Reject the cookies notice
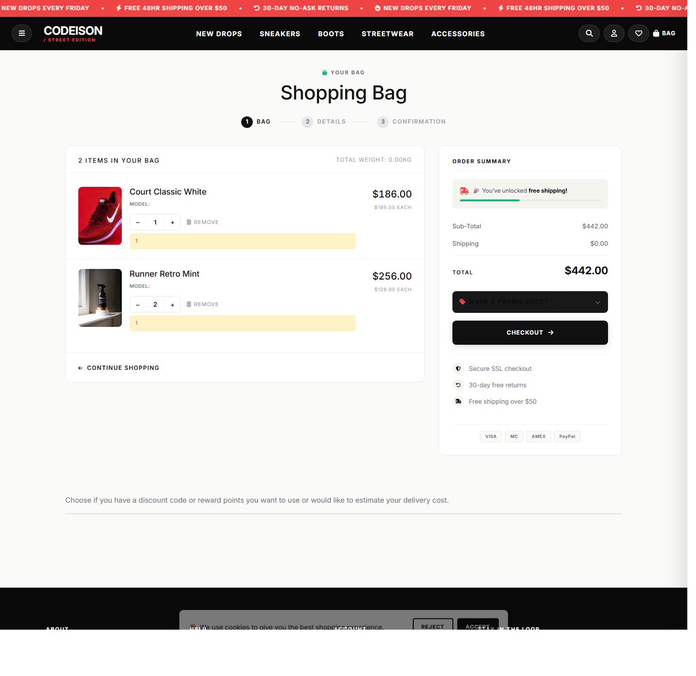 click(433, 626)
